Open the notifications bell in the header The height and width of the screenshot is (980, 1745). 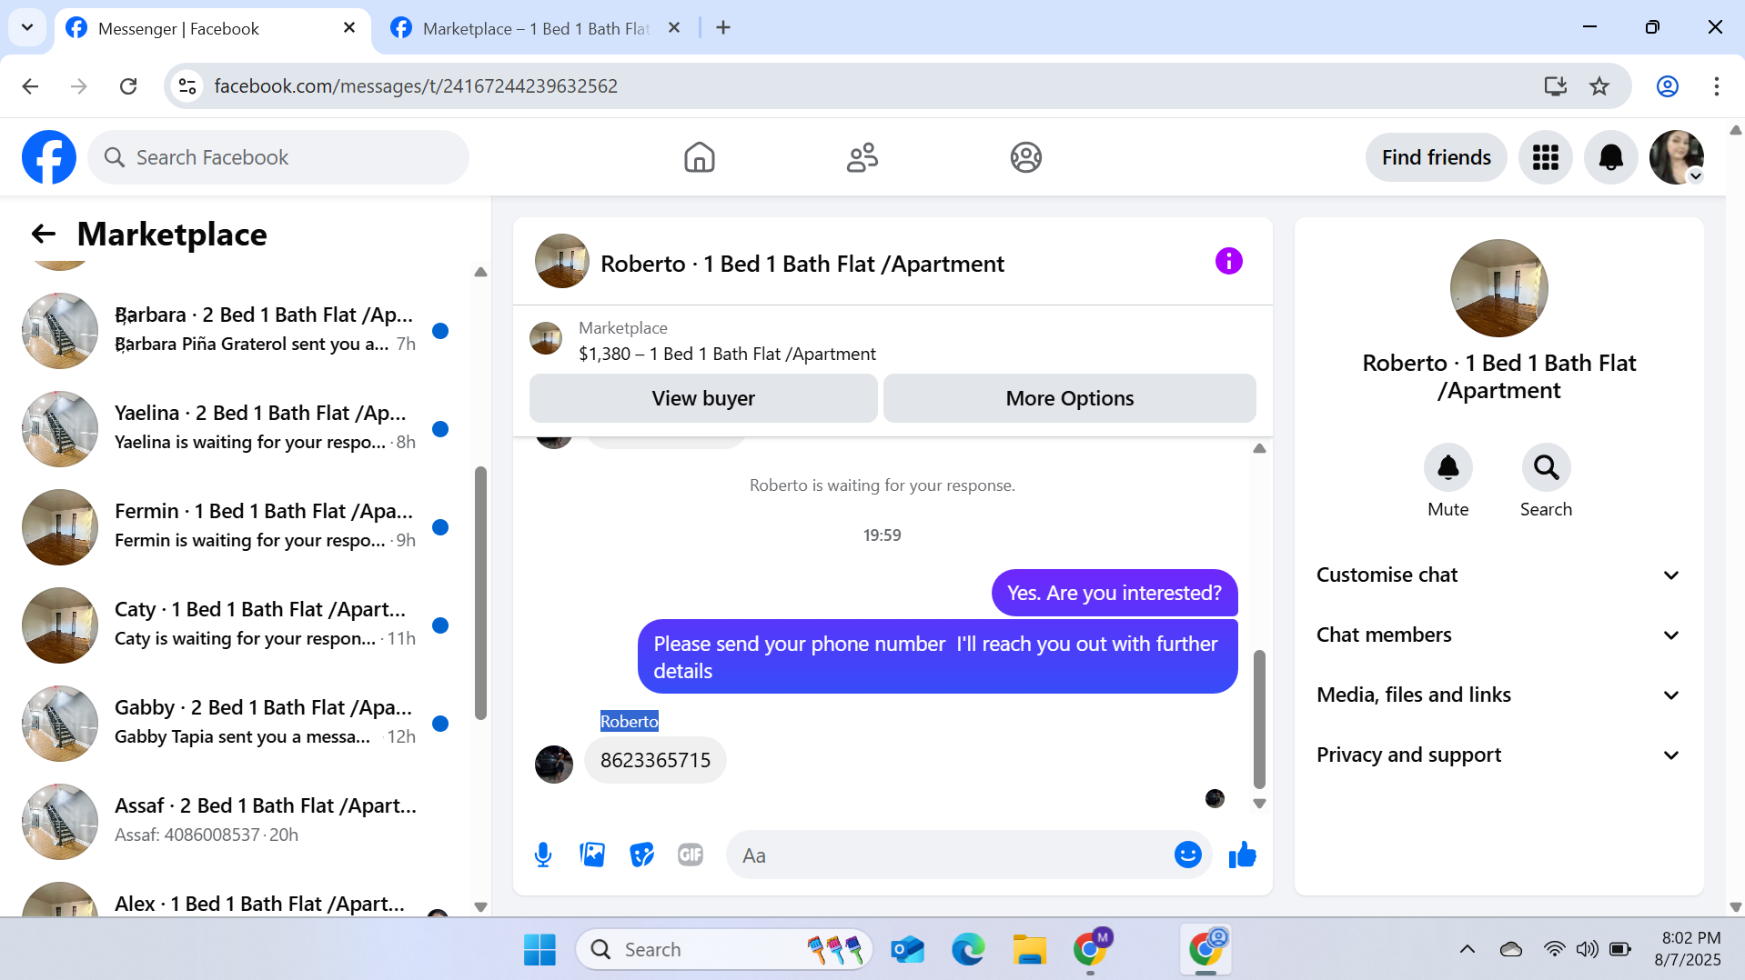[x=1610, y=157]
